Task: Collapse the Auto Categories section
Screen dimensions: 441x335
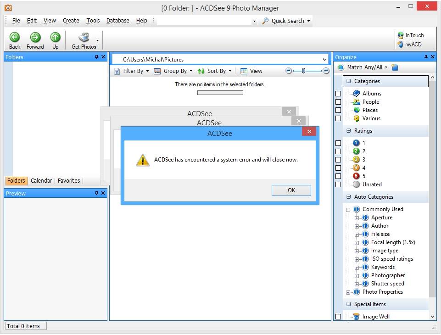Action: click(349, 197)
